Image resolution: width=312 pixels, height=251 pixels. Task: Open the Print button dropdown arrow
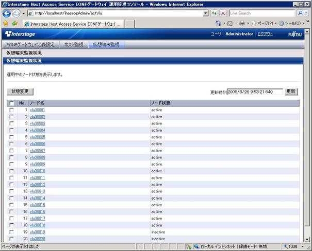(x=248, y=24)
